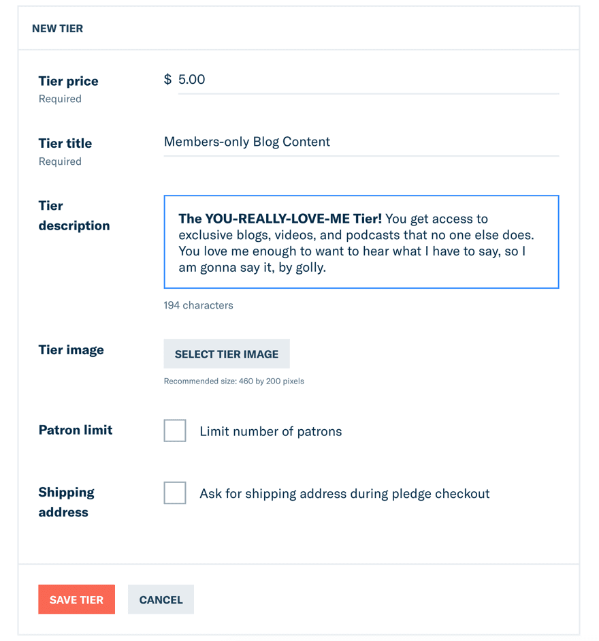Viewport: 599px width, 641px height.
Task: Click the Tier price input field
Action: point(368,80)
